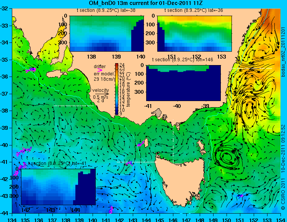Click the '-35' latitude axis label
The height and width of the screenshot is (222, 287).
(4, 60)
